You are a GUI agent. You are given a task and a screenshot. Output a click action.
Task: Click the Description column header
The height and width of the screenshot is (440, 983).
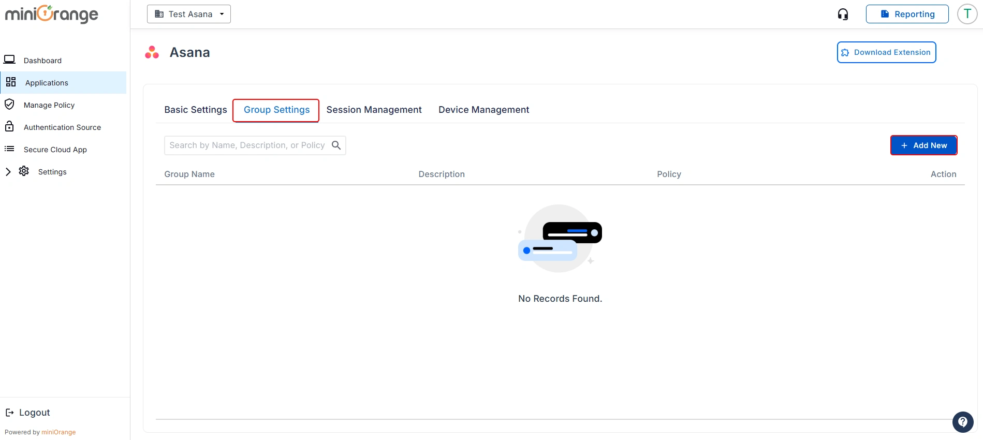coord(442,174)
